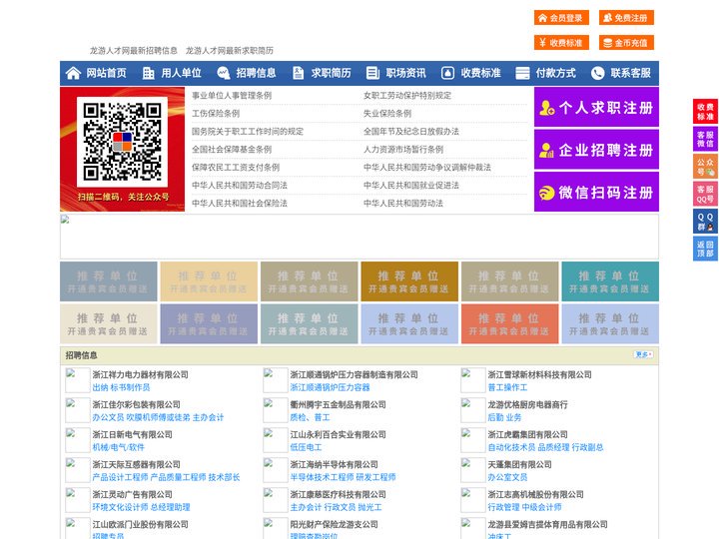The image size is (719, 539).
Task: Click 更多 in 招聘信息 header
Action: [643, 354]
